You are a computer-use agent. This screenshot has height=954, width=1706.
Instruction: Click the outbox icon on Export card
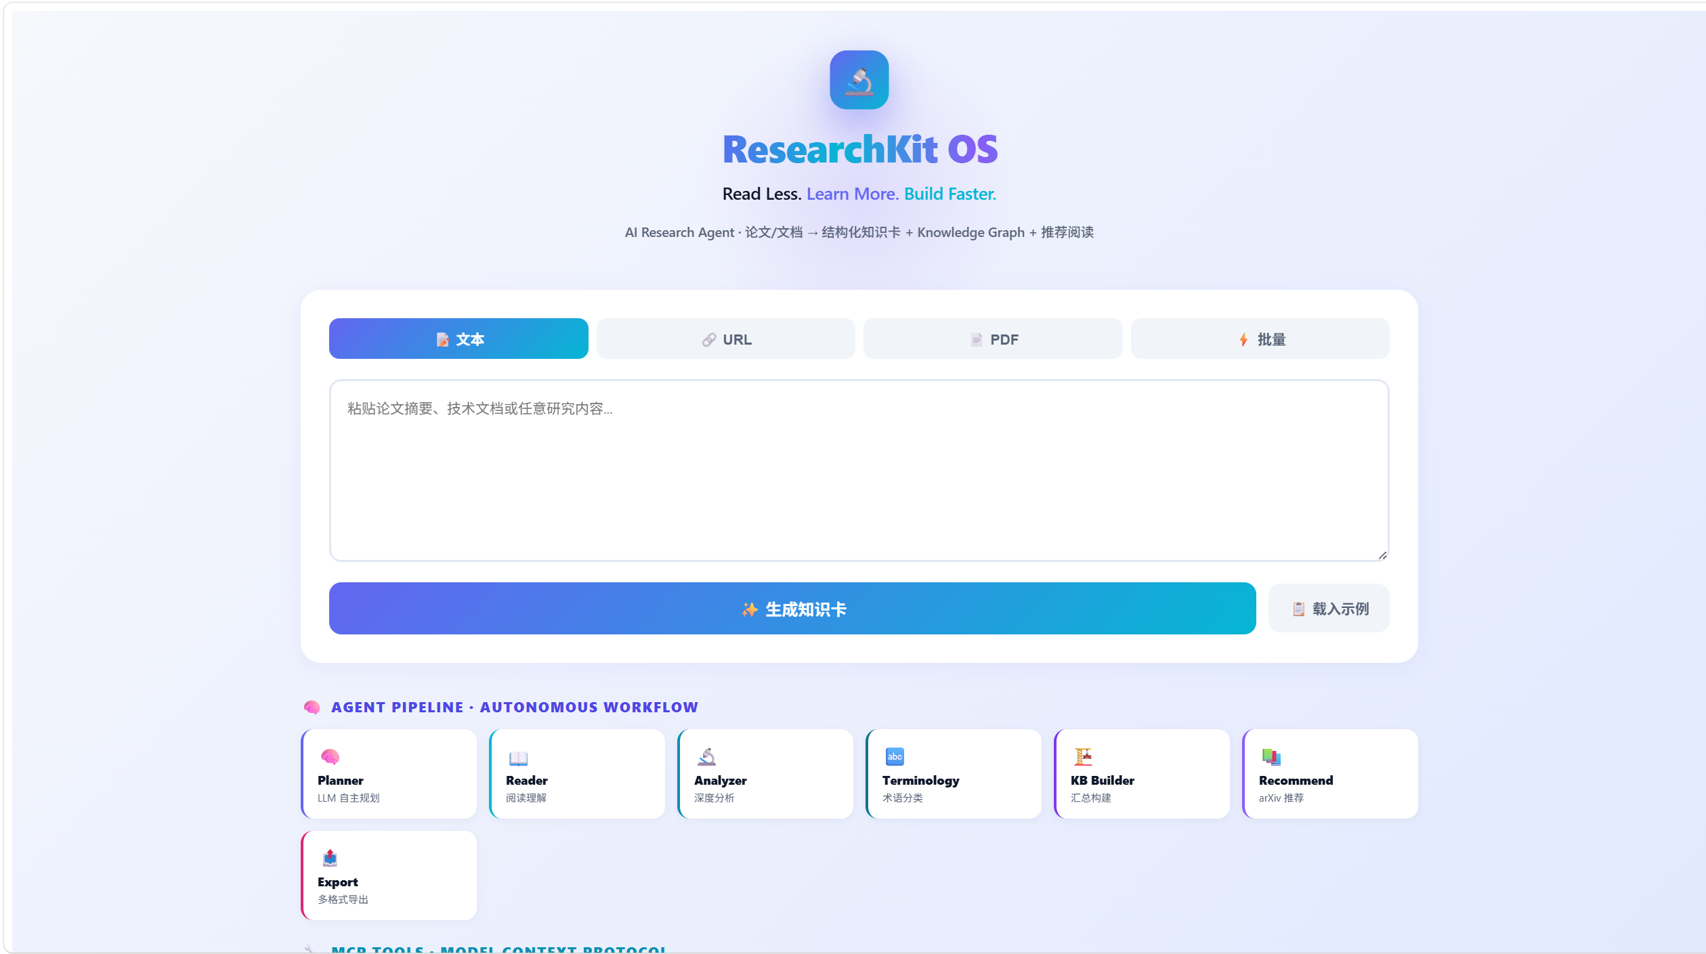pyautogui.click(x=330, y=858)
